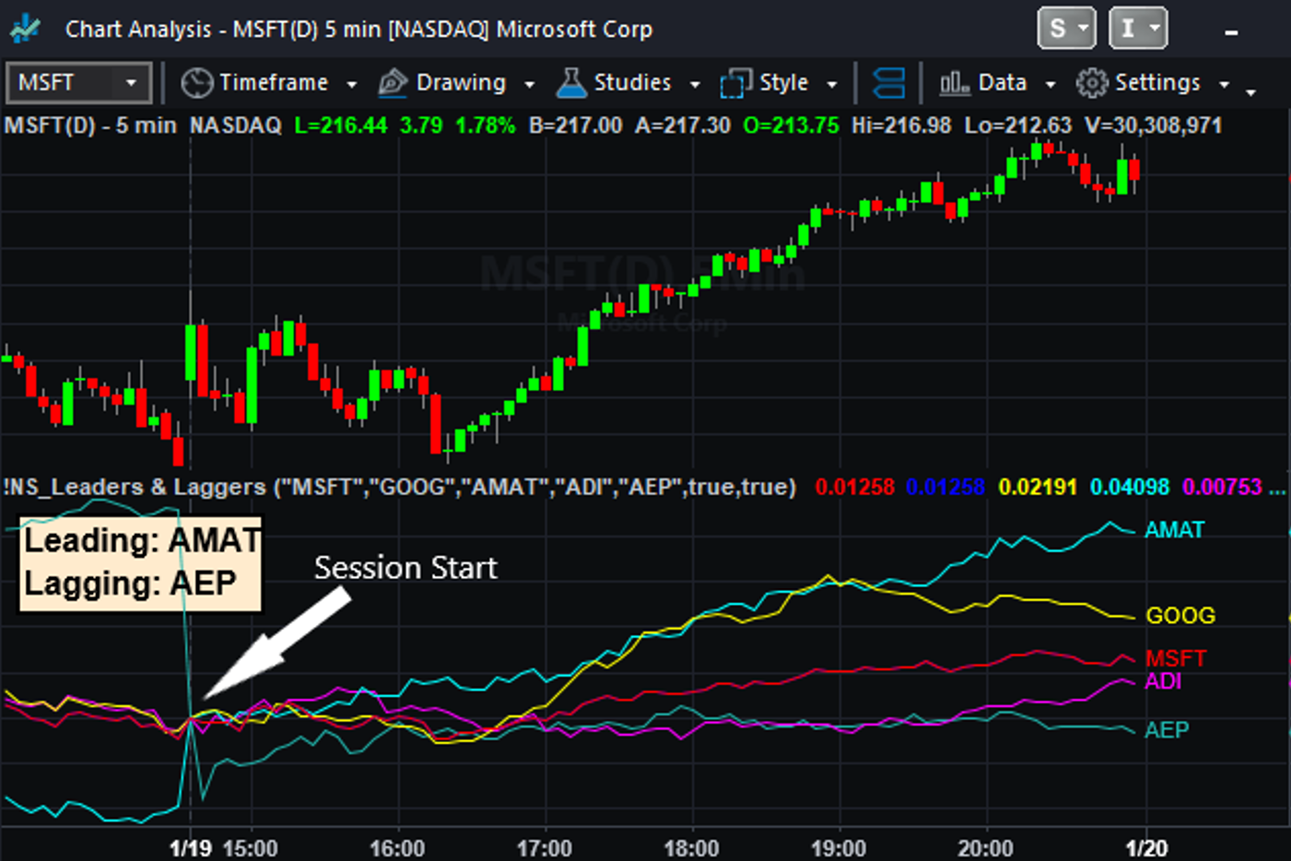Select the Drawing pencil icon
This screenshot has height=861, width=1291.
pos(393,83)
